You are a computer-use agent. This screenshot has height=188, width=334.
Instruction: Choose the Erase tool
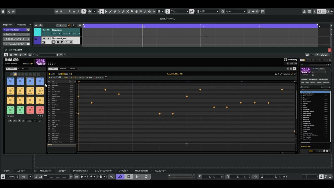115,11
